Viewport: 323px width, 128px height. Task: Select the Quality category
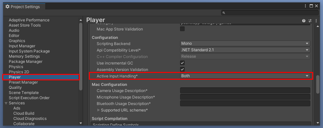(x=15, y=87)
